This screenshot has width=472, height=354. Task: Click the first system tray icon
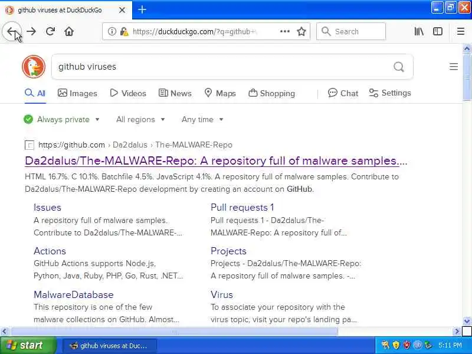click(385, 345)
